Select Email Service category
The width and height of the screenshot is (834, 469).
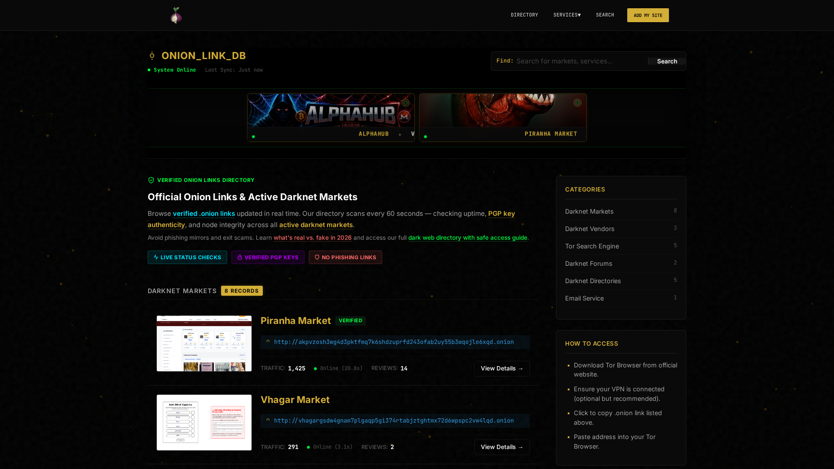point(621,298)
